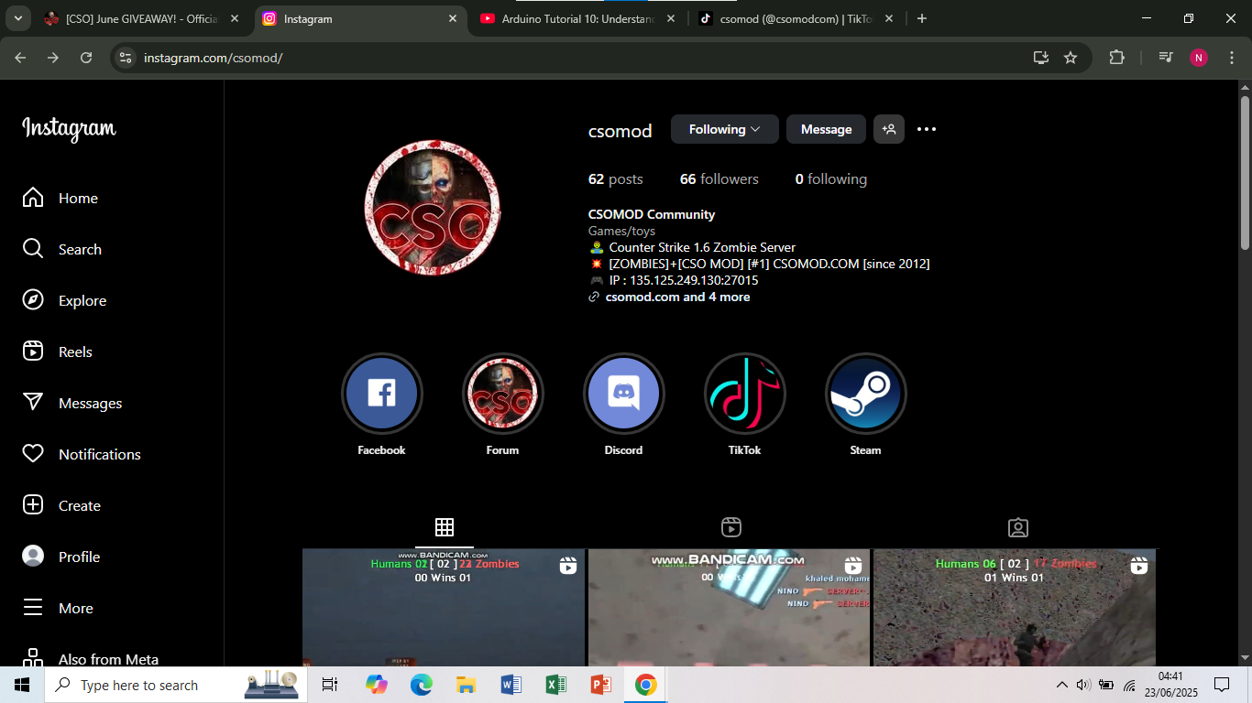
Task: Click the Message button
Action: [x=826, y=129]
